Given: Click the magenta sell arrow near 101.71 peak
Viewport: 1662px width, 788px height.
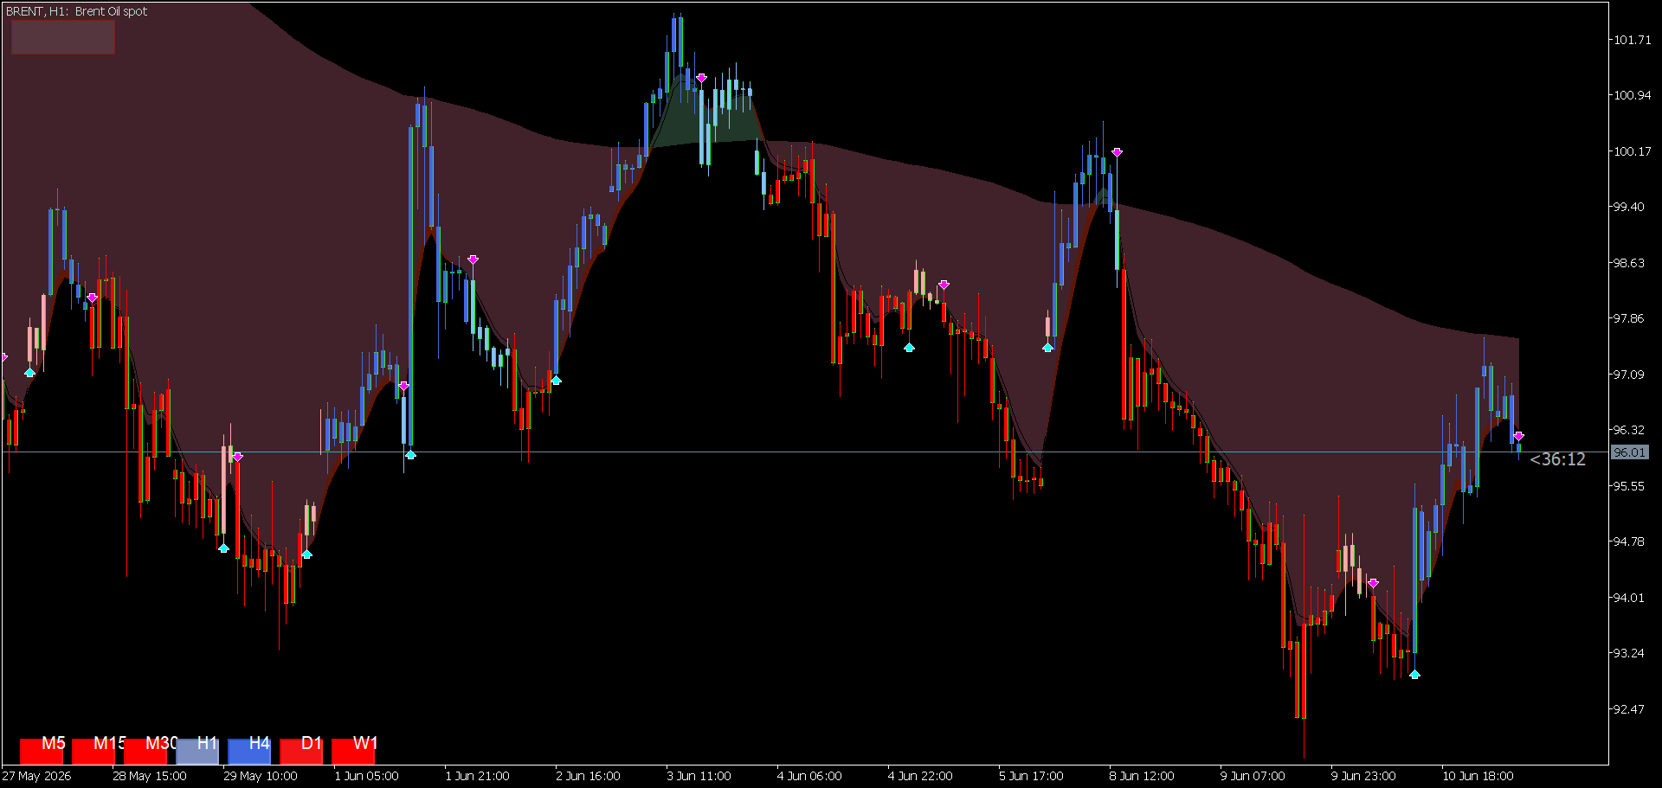Looking at the screenshot, I should click(701, 78).
